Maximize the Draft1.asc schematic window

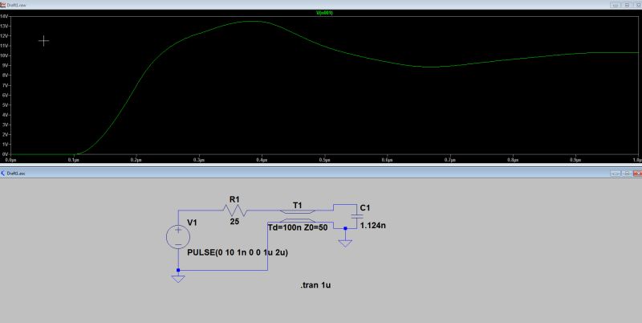point(627,174)
